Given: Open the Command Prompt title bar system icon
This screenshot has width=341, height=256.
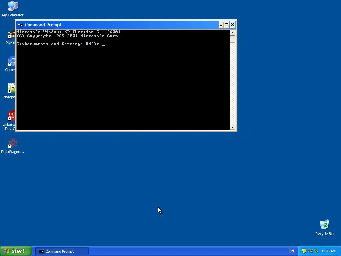Looking at the screenshot, I should tap(20, 25).
